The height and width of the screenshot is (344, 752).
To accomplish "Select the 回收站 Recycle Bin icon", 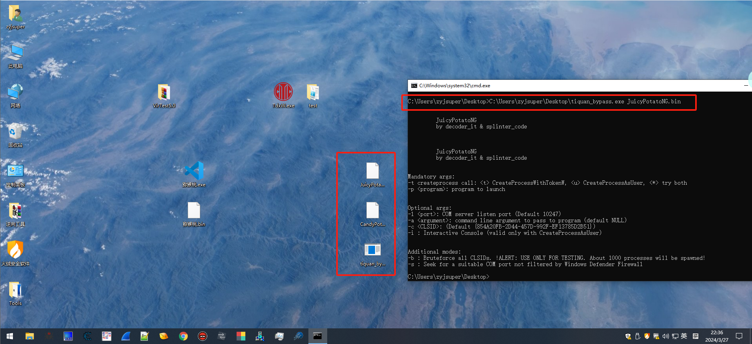I will 15,136.
